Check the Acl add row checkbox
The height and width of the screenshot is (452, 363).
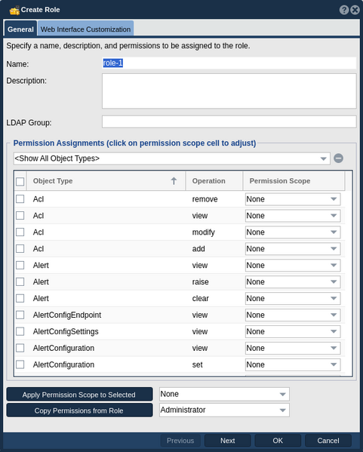20,249
